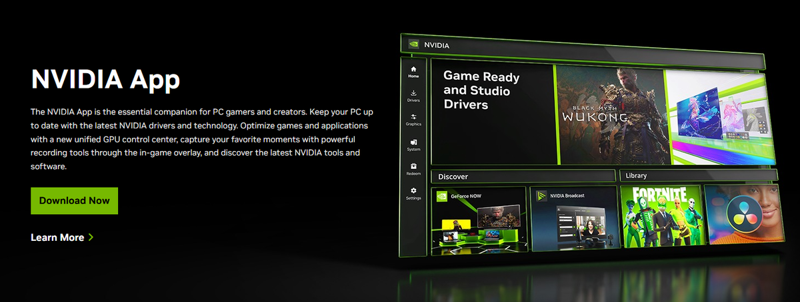Open the GeForce NOW discover card
Viewport: 800px width, 302px height.
[x=479, y=221]
